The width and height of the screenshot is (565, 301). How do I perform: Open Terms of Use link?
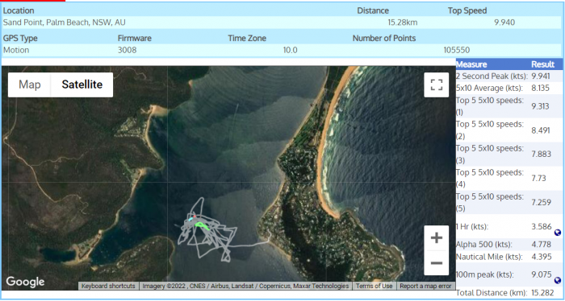(x=374, y=286)
